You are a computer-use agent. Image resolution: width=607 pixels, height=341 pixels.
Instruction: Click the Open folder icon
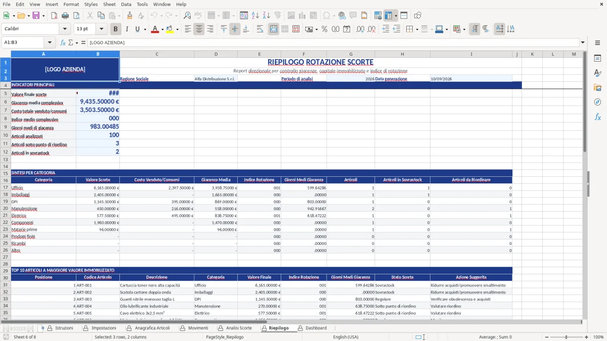22,16
